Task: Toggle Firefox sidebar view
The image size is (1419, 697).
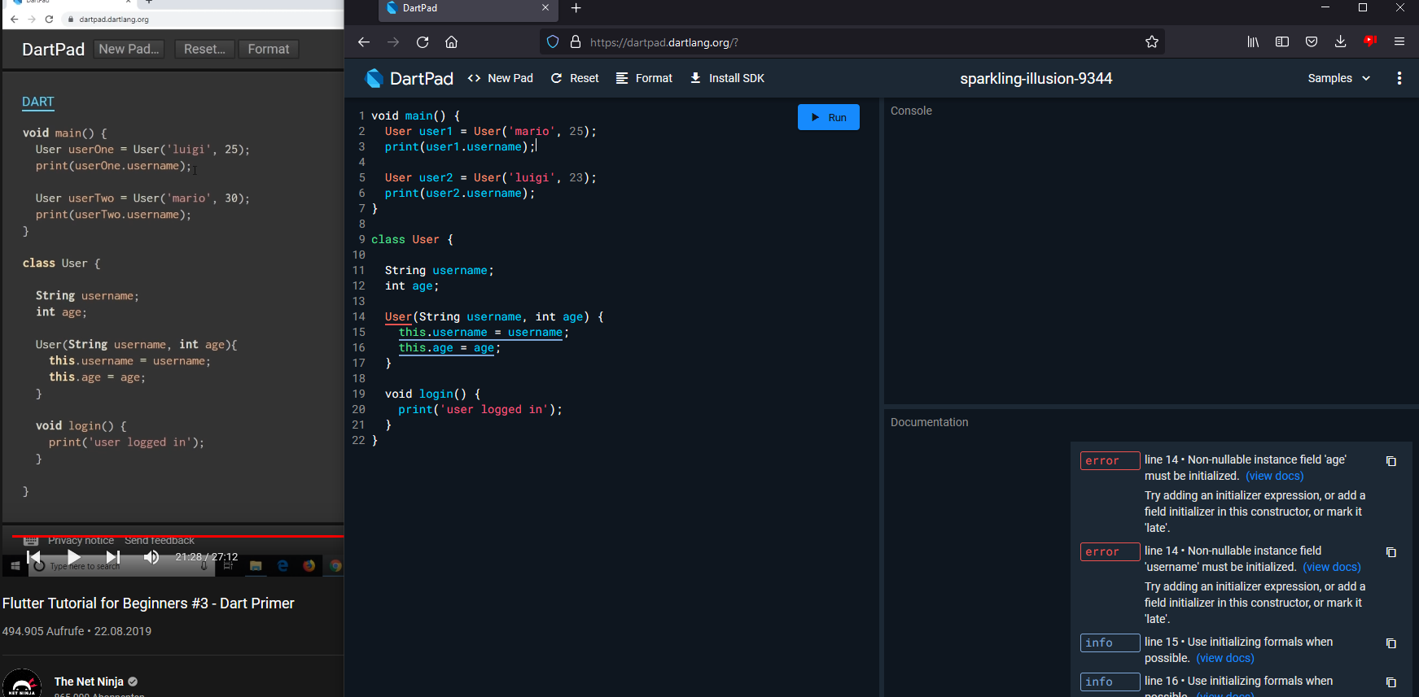Action: click(1282, 42)
